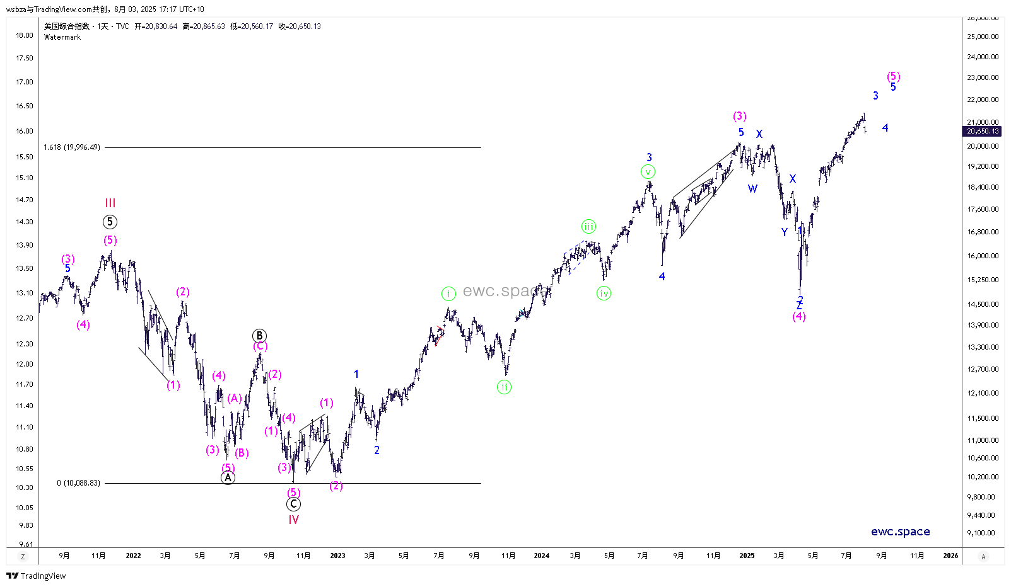Click the TradingView logo at bottom left
Viewport: 1011px width, 587px height.
click(36, 576)
